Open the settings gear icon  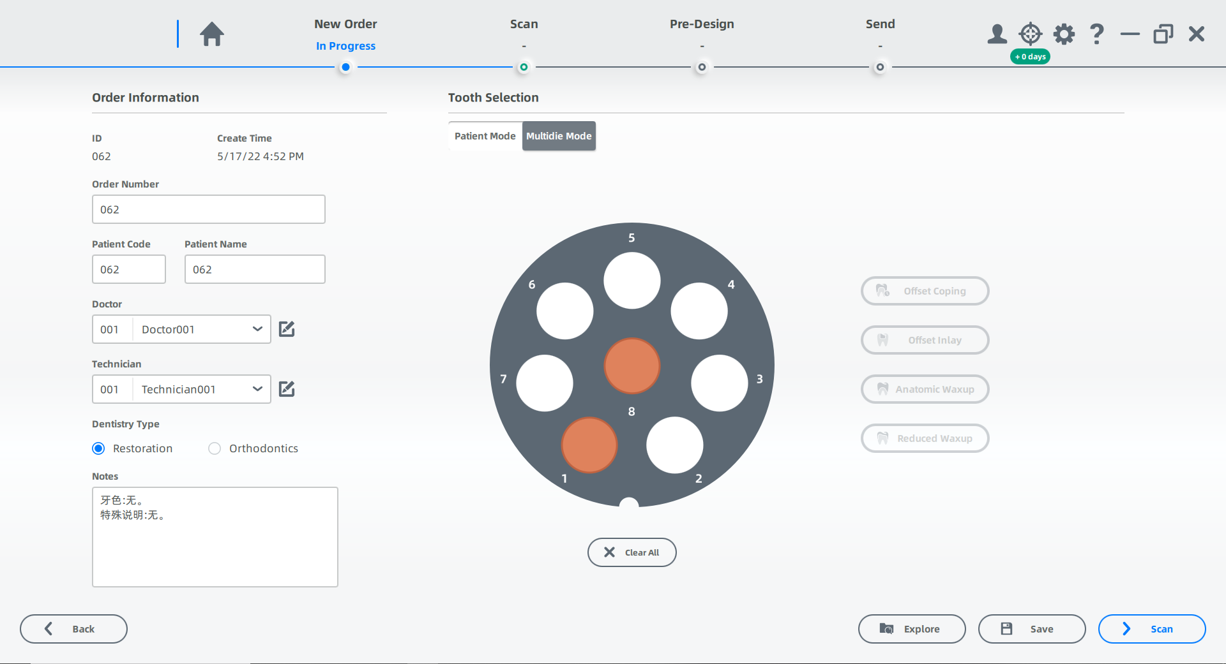click(x=1064, y=34)
